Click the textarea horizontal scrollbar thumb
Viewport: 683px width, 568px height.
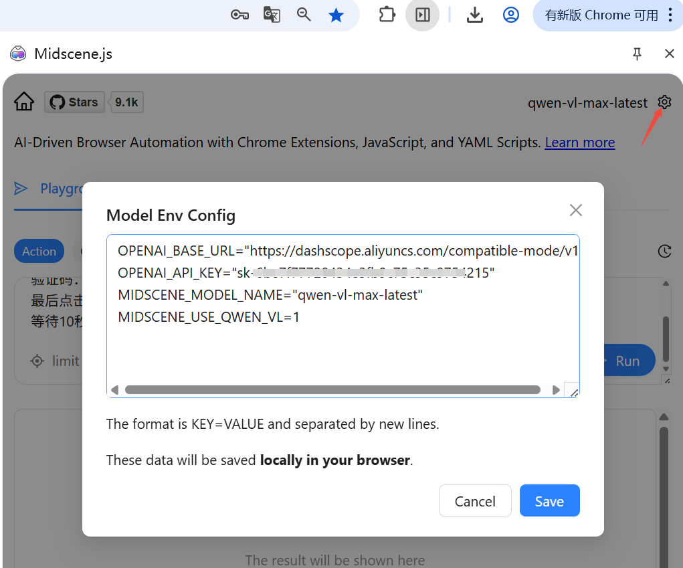[x=332, y=390]
